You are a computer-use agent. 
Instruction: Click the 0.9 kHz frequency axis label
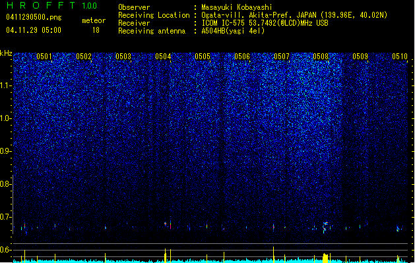5,151
